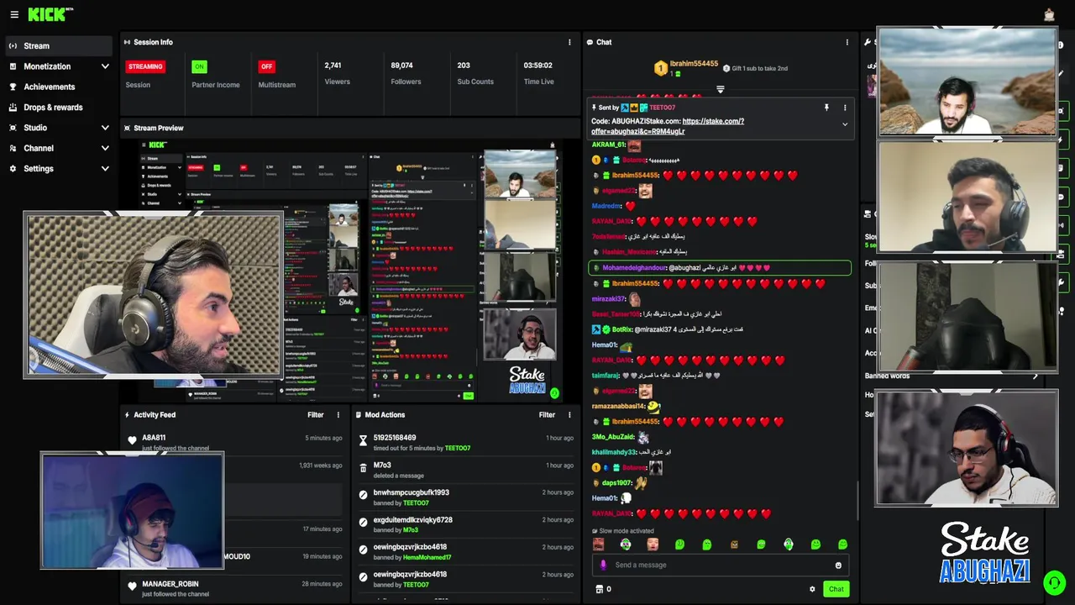This screenshot has width=1075, height=605.
Task: Click oewingbqzvrjkzbo4618 banned by HemaMohamed17
Action: 464,551
